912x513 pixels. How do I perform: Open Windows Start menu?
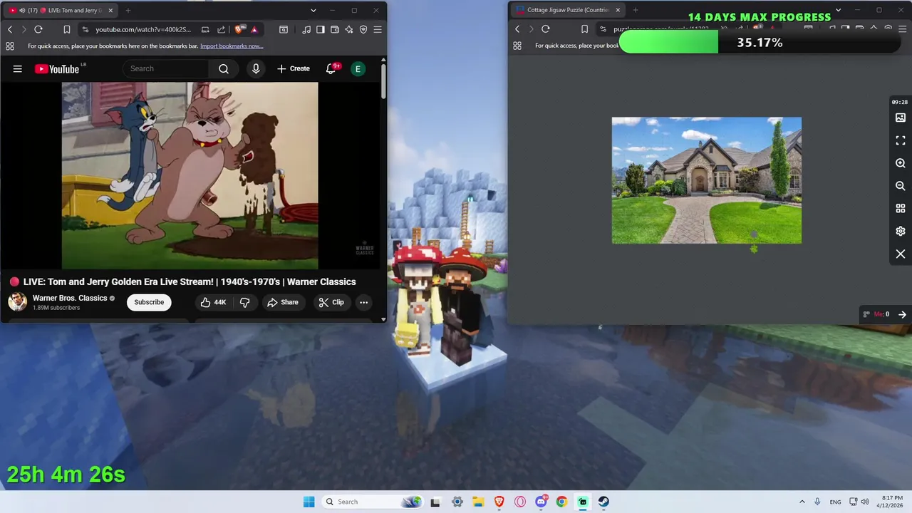click(x=309, y=502)
